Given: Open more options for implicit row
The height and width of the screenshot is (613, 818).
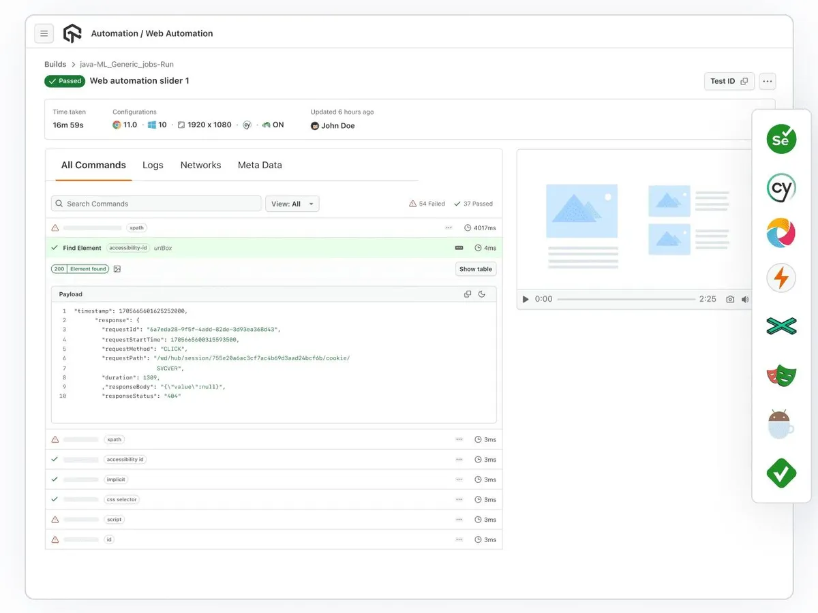Looking at the screenshot, I should 459,480.
